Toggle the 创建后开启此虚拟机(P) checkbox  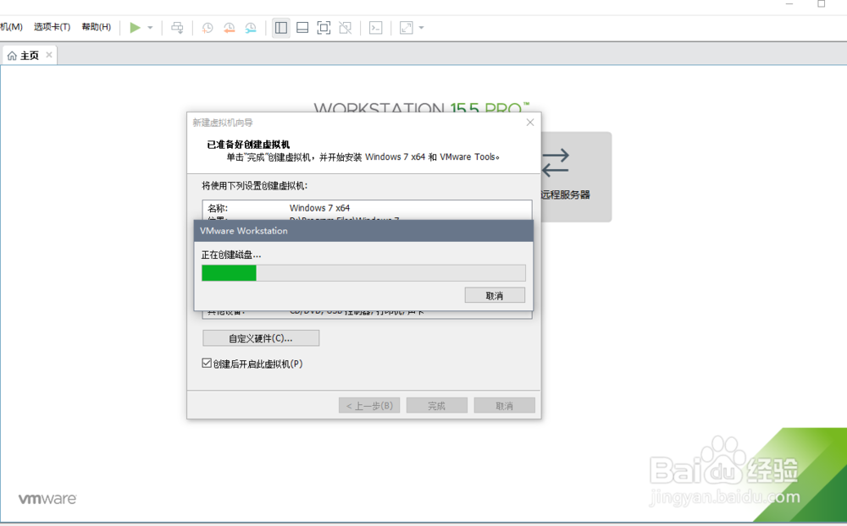pyautogui.click(x=207, y=364)
